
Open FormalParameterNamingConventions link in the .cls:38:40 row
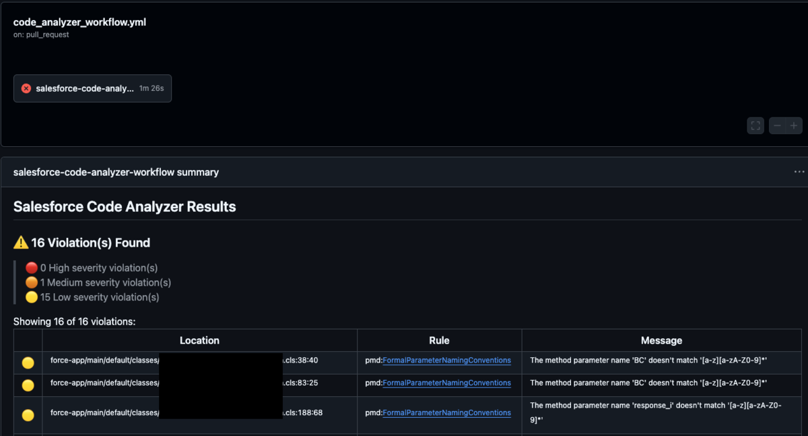(x=446, y=361)
